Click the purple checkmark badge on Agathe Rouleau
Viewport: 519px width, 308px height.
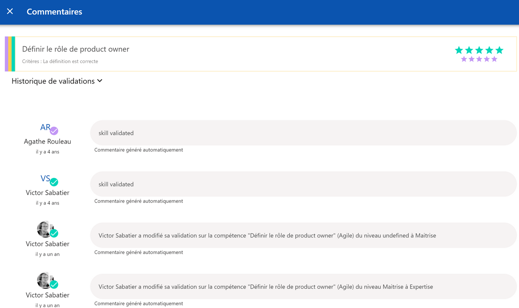(54, 131)
